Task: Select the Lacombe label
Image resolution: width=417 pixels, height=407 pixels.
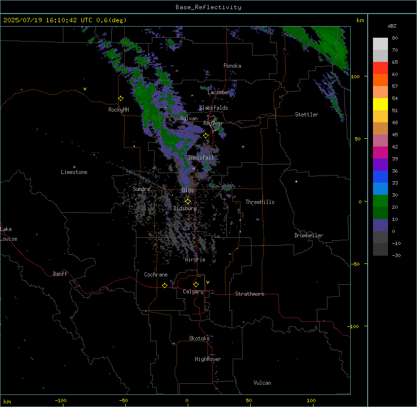Action: coord(218,92)
